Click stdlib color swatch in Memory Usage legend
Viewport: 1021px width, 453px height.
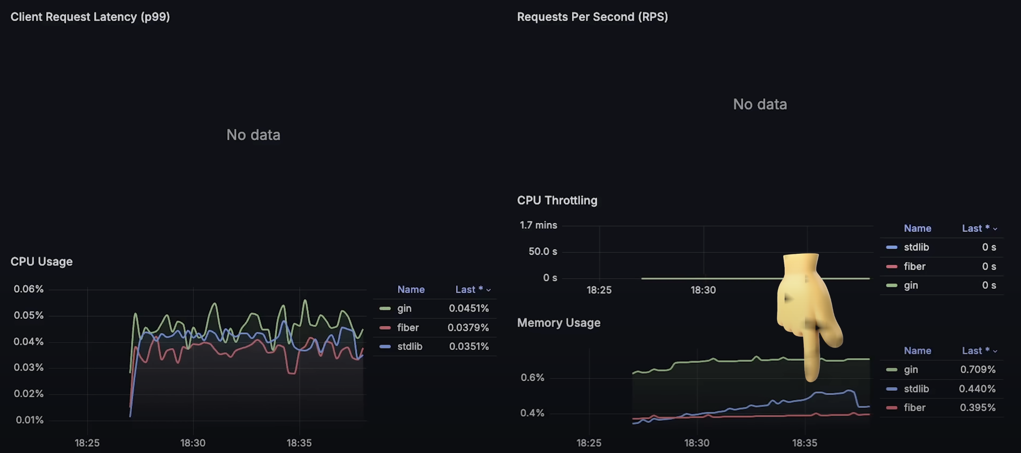tap(891, 389)
